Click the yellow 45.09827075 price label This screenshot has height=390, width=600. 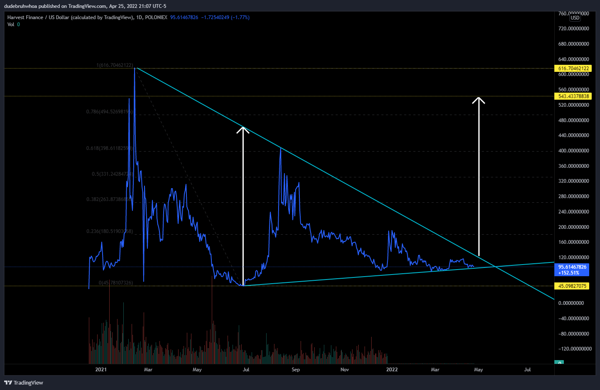(x=572, y=286)
